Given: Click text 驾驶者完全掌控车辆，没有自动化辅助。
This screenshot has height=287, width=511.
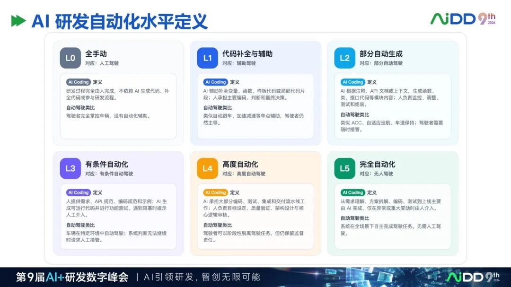Looking at the screenshot, I should tap(109, 116).
